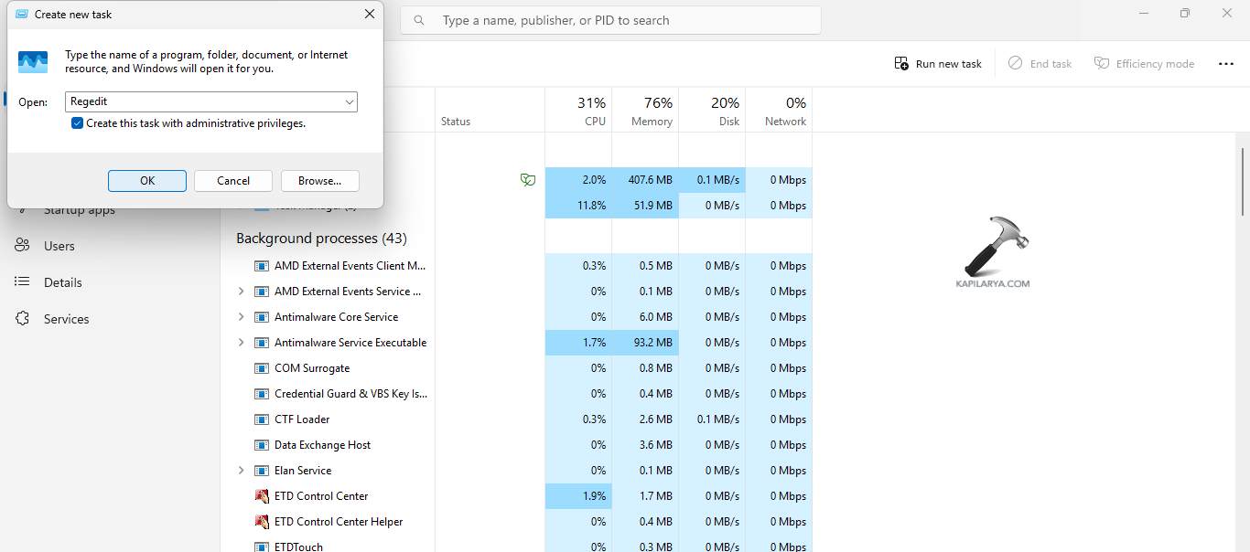Open the more options ellipsis menu
The width and height of the screenshot is (1250, 552).
coord(1226,63)
